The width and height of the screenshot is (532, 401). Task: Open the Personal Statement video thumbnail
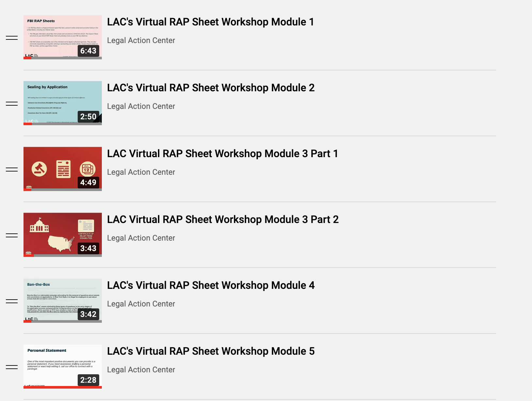click(62, 366)
